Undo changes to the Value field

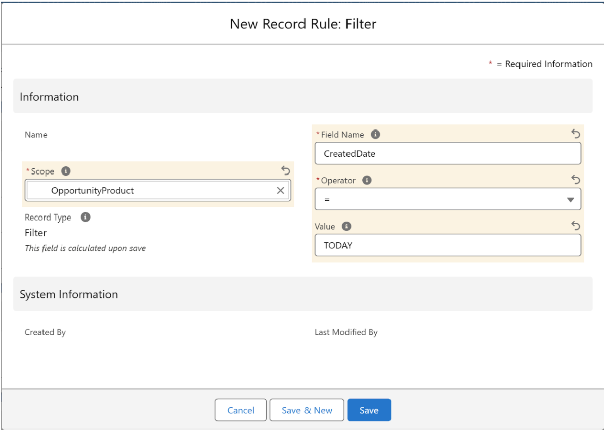[576, 226]
